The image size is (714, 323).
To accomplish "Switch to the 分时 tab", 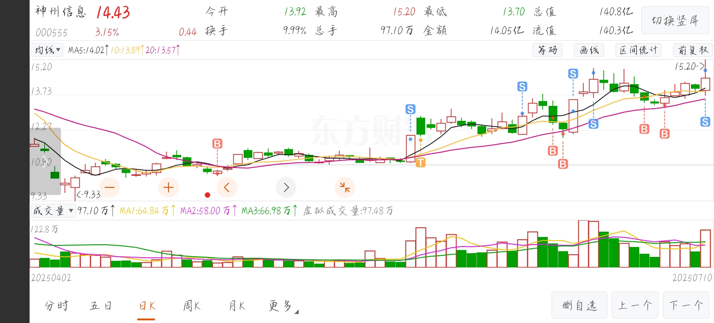I will [x=57, y=306].
